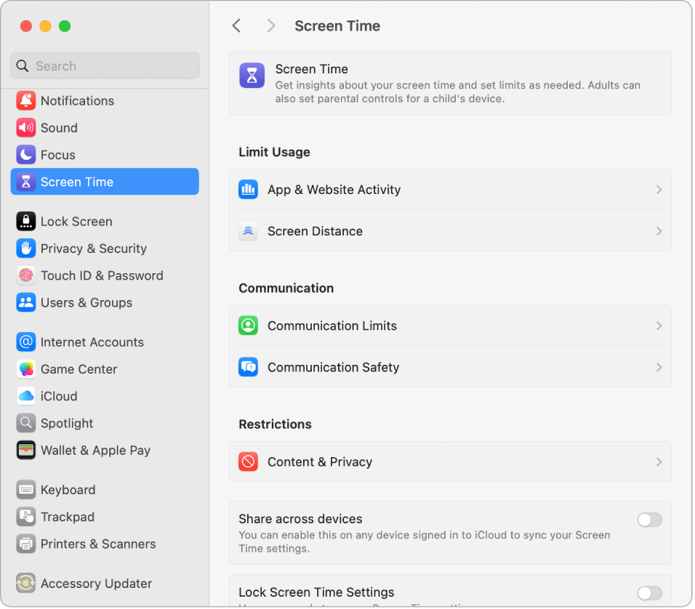Select the Screen Time hourglass icon
The width and height of the screenshot is (695, 609).
pos(26,182)
